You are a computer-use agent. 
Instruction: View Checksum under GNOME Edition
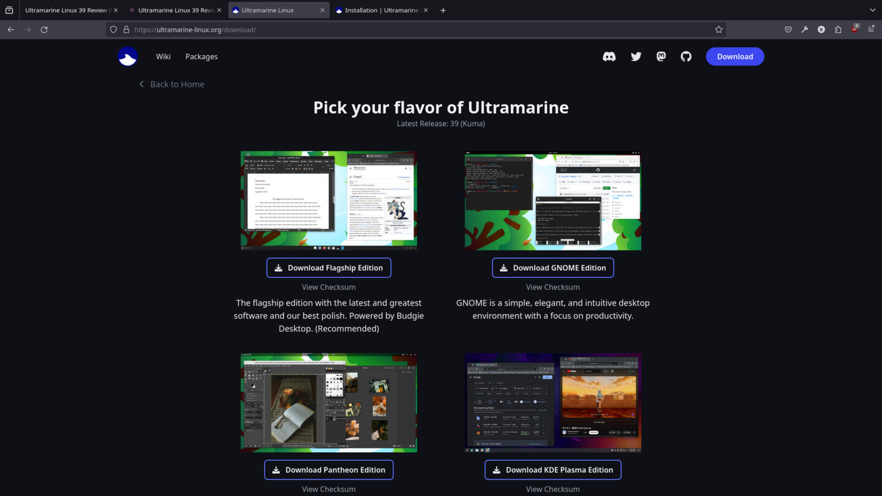[x=553, y=287]
